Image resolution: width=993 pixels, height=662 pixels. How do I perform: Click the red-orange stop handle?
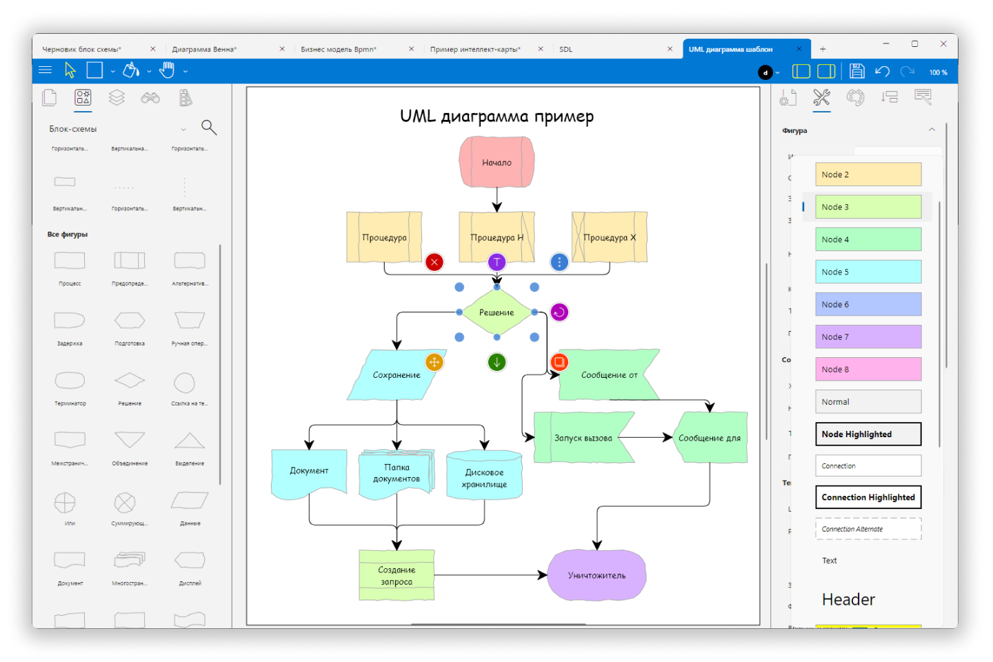pyautogui.click(x=559, y=362)
